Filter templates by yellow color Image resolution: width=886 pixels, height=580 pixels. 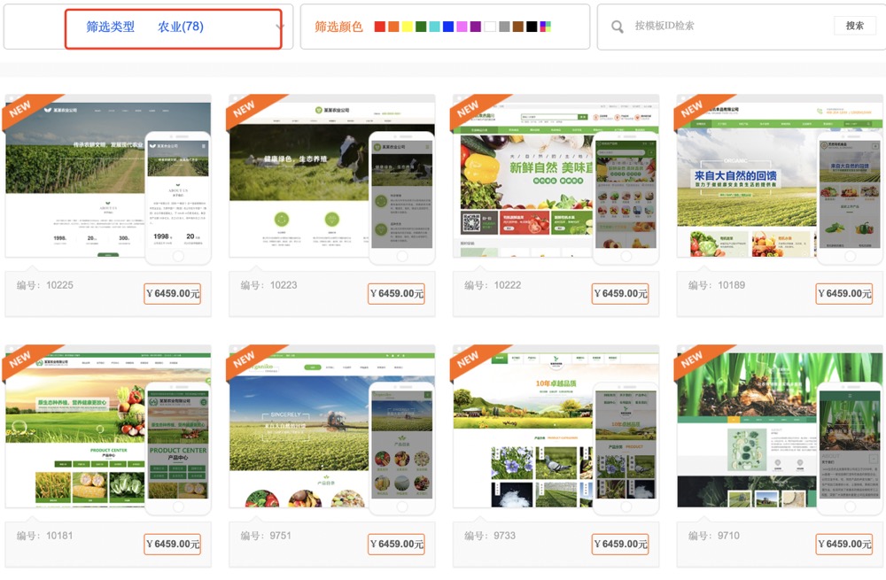[408, 27]
